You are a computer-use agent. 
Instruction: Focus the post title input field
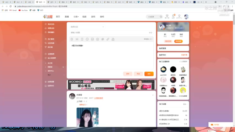[111, 33]
